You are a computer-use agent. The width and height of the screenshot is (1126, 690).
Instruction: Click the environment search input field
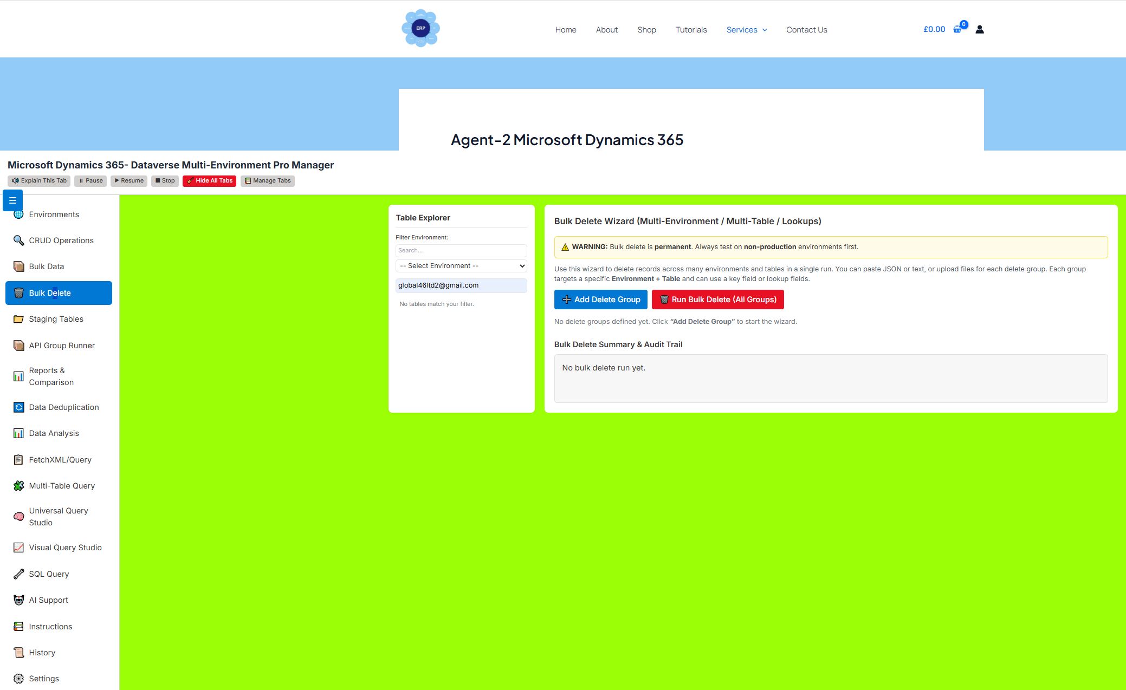461,250
